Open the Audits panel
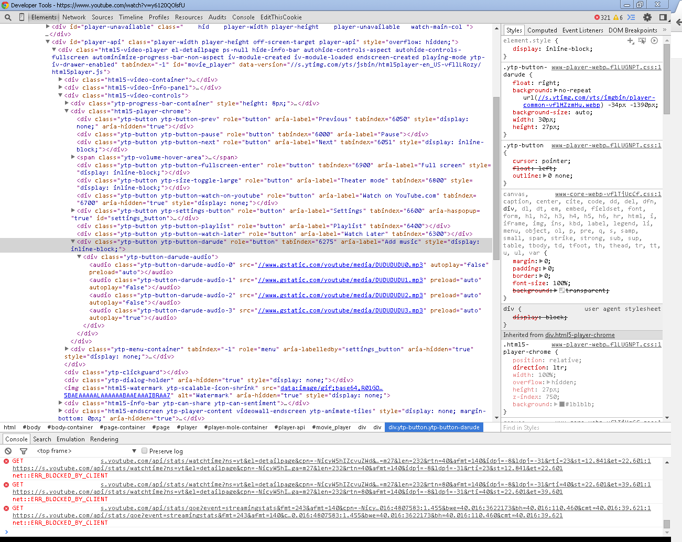The height and width of the screenshot is (542, 682). [x=218, y=17]
